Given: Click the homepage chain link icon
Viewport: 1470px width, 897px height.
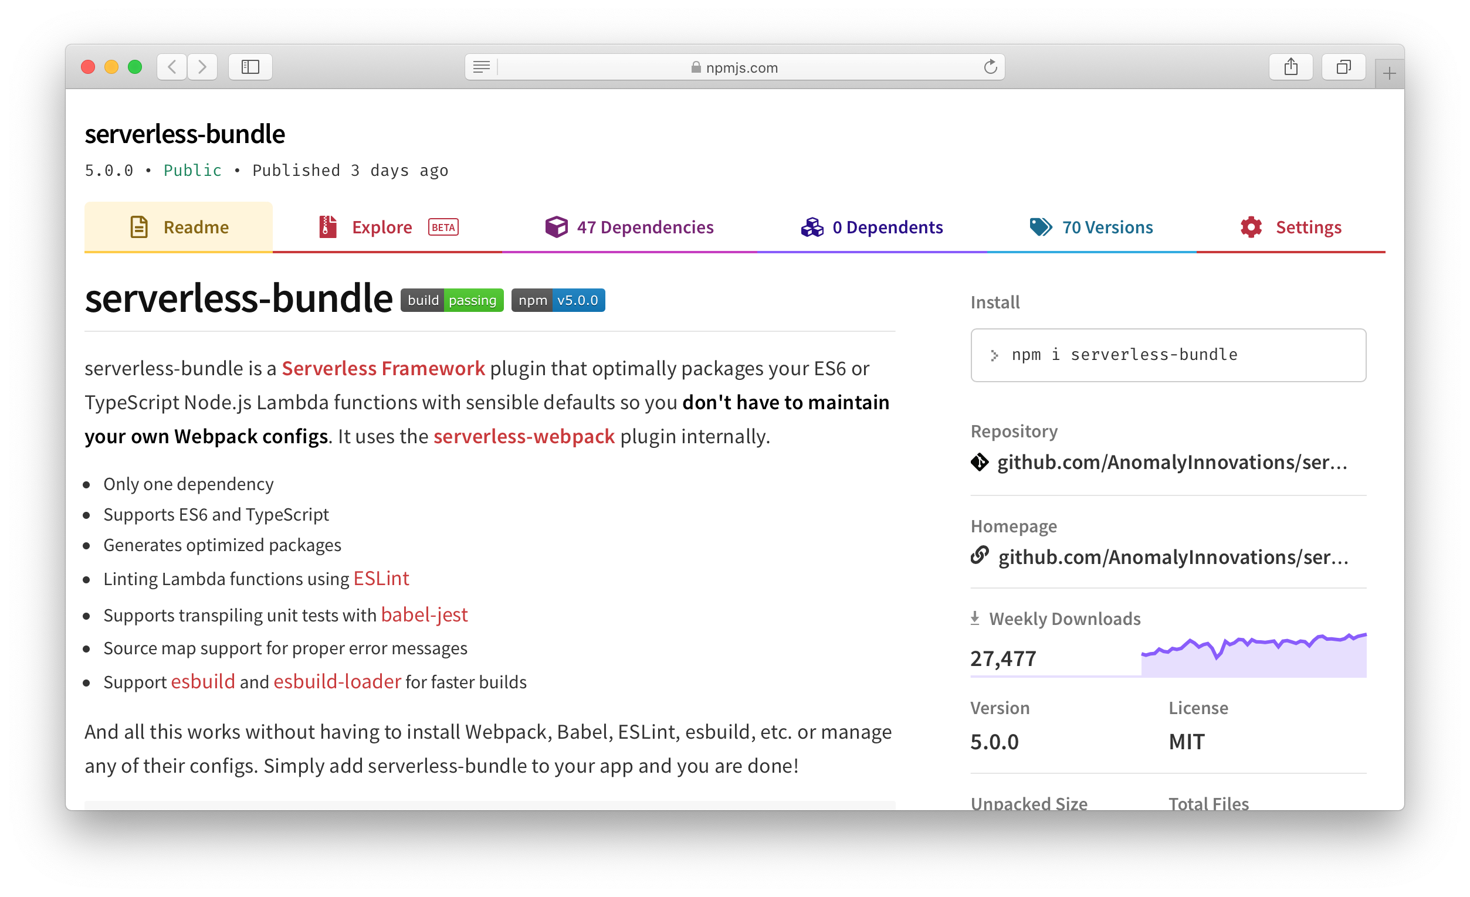Looking at the screenshot, I should (980, 556).
